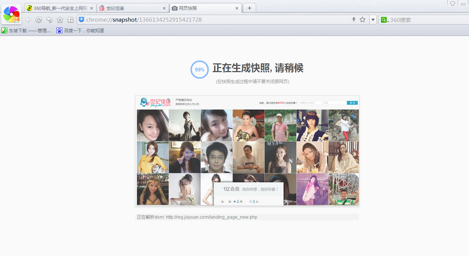Close the 360导航 tab
The image size is (469, 256).
point(91,8)
